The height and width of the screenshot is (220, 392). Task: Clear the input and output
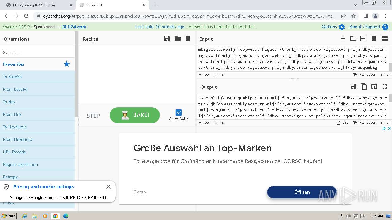374,38
